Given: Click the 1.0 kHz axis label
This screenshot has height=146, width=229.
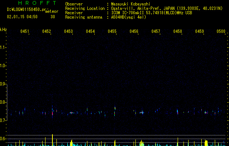Looking at the screenshot, I should tap(3, 66).
